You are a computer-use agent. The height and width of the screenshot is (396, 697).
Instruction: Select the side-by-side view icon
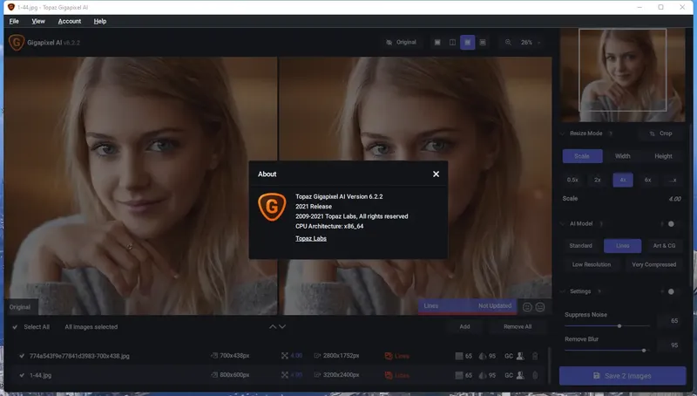tap(467, 42)
